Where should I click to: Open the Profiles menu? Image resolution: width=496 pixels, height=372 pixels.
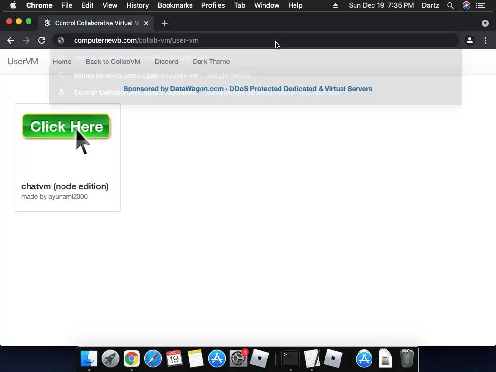[x=213, y=5]
